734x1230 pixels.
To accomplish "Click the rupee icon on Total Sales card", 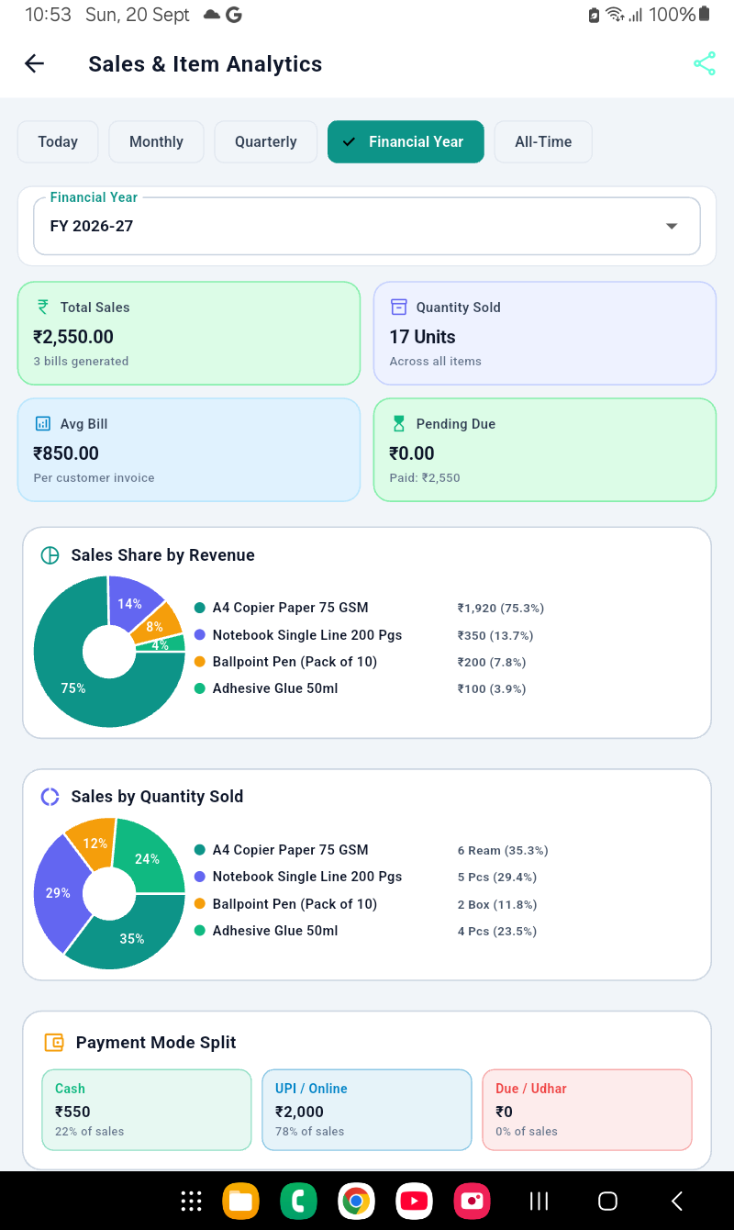I will tap(42, 307).
